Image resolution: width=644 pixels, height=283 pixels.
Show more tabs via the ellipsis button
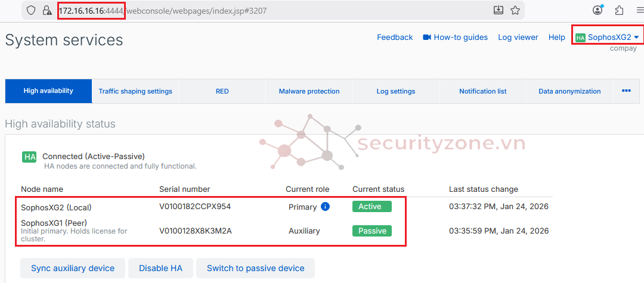click(626, 91)
